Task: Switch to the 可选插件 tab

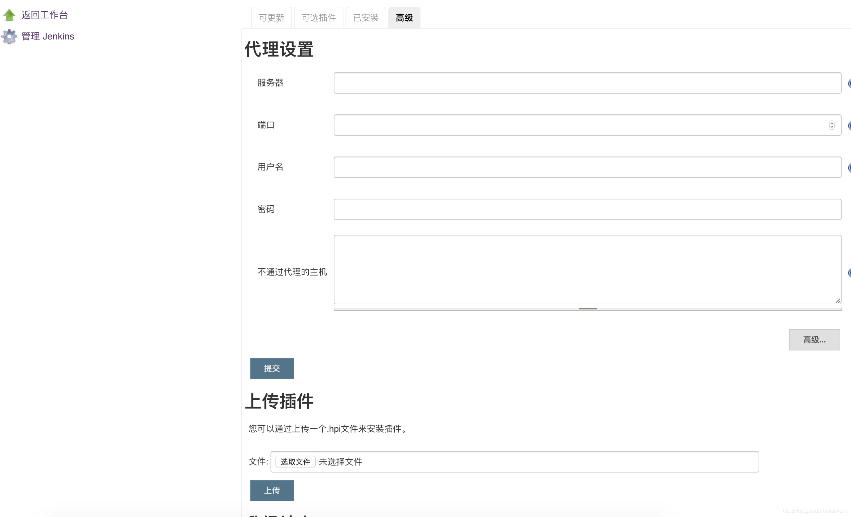Action: 318,17
